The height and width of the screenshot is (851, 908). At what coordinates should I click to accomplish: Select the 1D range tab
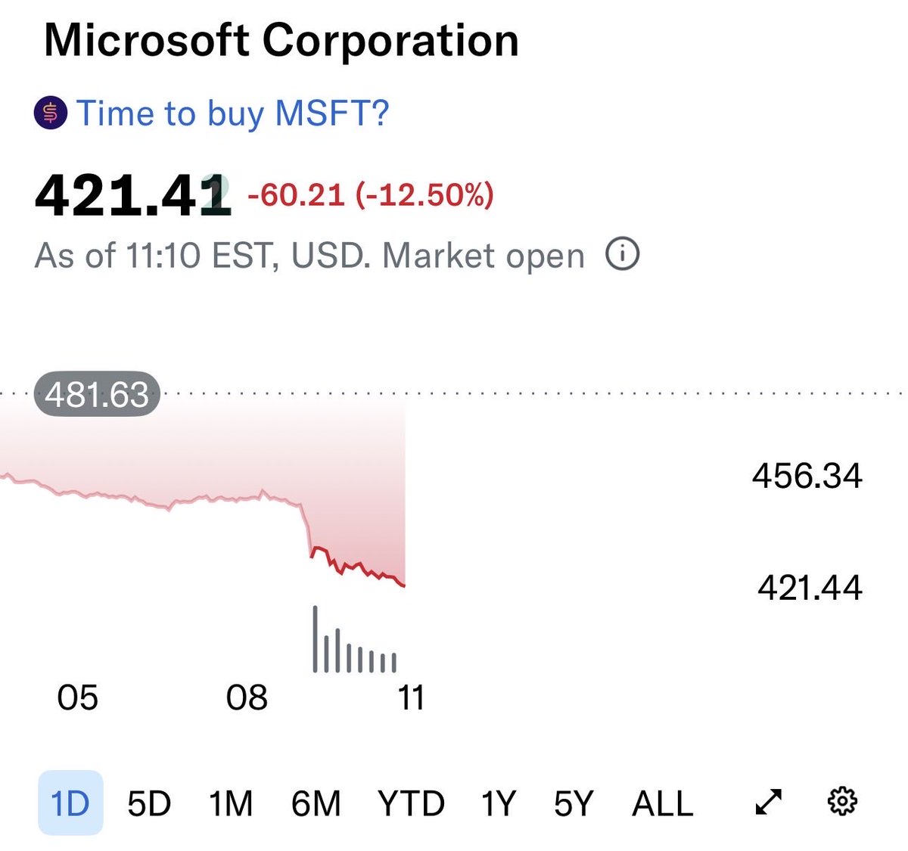(70, 803)
